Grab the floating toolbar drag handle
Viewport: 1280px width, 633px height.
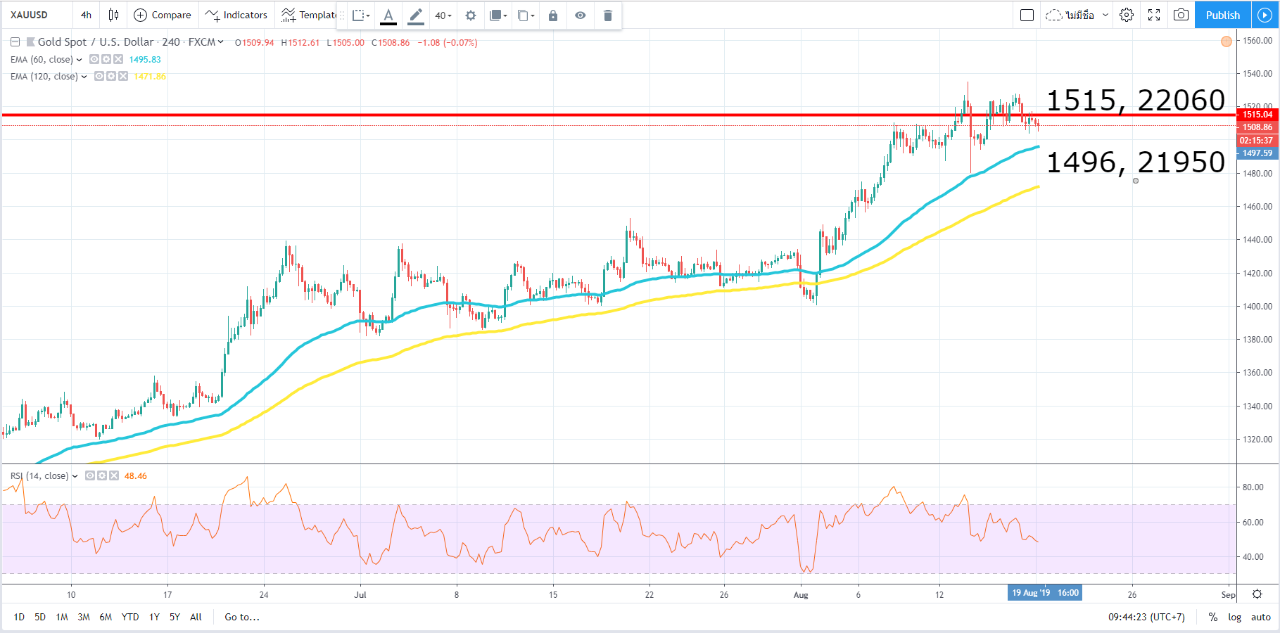pos(343,15)
